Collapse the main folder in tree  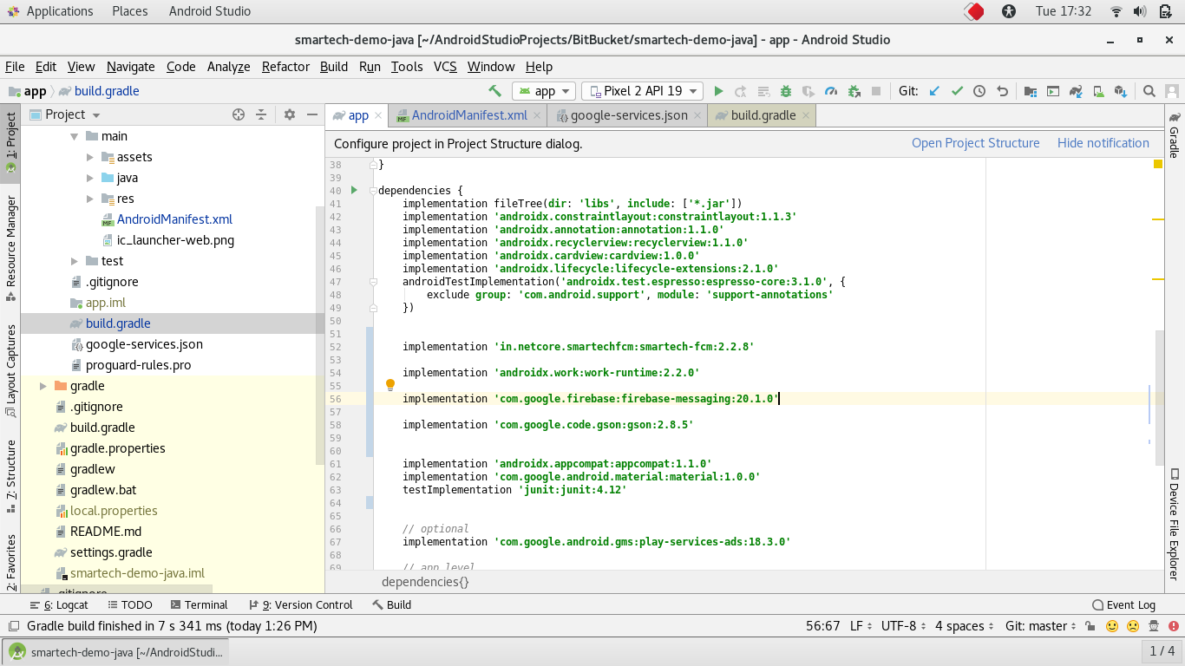[x=75, y=136]
